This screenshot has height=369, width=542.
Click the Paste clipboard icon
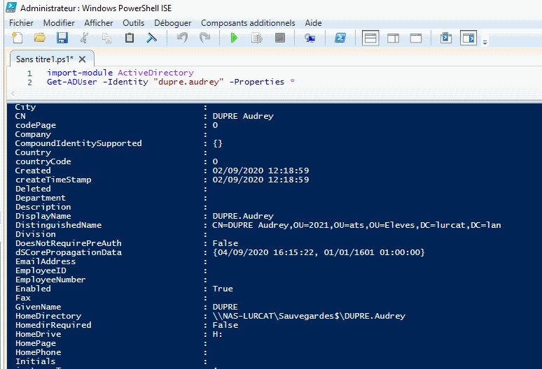pyautogui.click(x=129, y=38)
